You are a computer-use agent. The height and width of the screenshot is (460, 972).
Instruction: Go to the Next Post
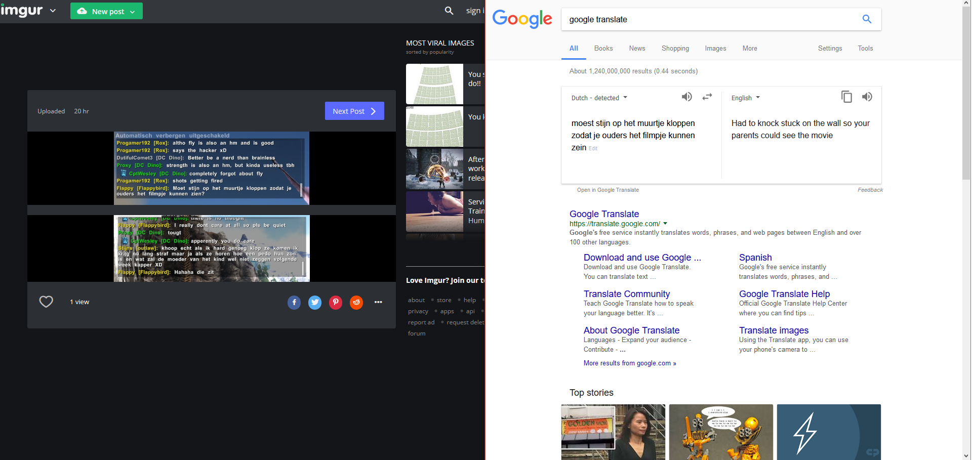click(x=354, y=111)
